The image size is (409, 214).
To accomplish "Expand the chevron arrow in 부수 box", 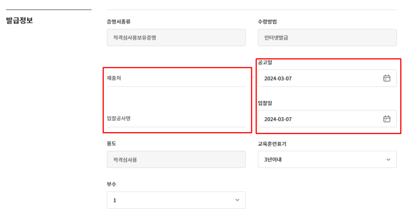I will [237, 200].
